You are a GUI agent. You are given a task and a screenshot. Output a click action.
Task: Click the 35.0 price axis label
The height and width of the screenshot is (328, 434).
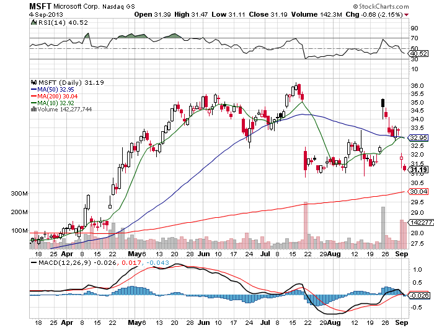coord(417,103)
